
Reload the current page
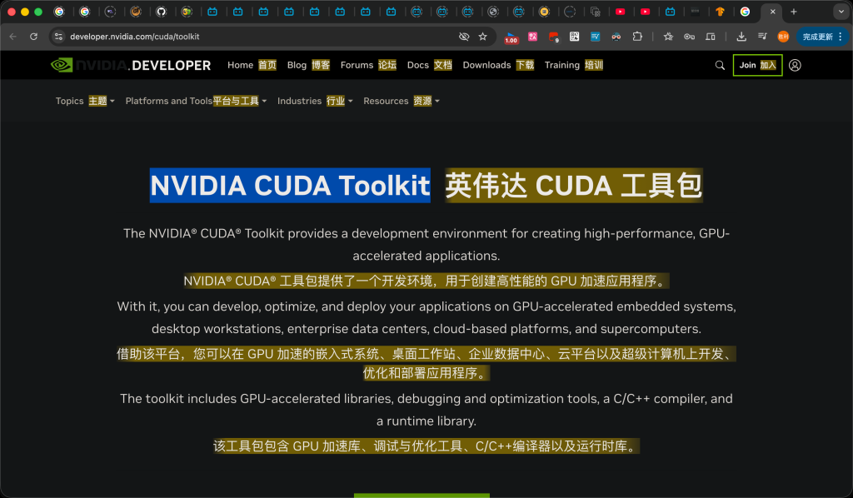[33, 37]
